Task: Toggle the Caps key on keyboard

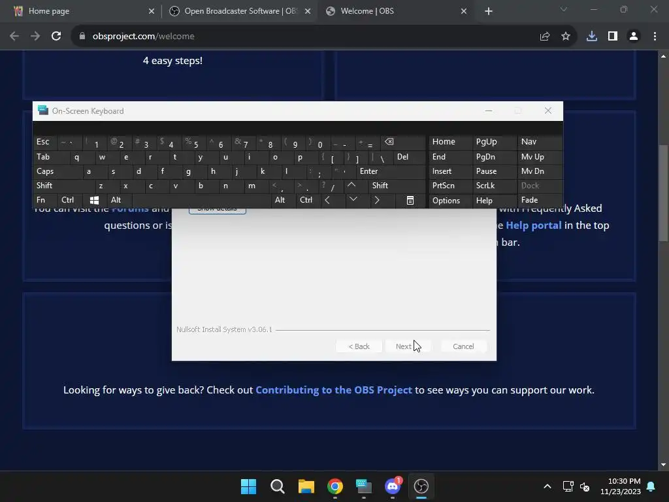Action: pos(57,171)
